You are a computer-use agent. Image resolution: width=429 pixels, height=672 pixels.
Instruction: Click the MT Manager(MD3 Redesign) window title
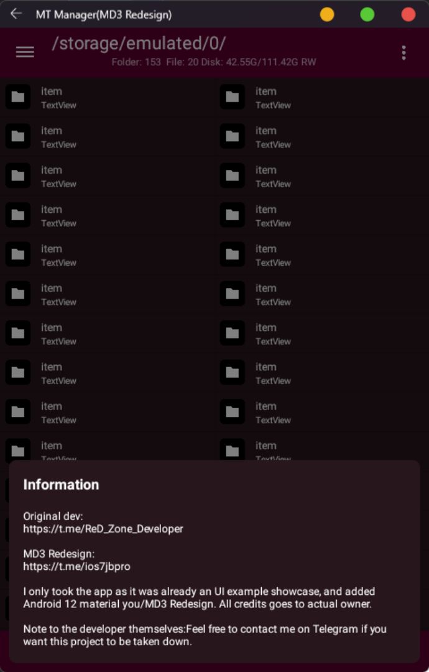(x=104, y=14)
